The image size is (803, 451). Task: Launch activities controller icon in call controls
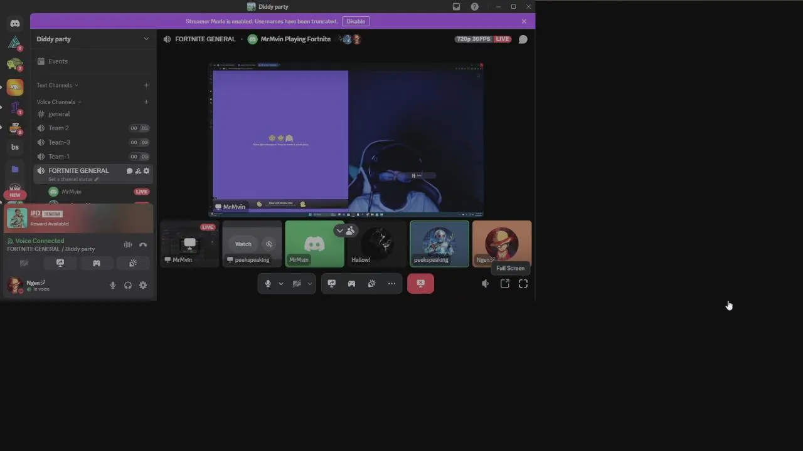click(352, 284)
